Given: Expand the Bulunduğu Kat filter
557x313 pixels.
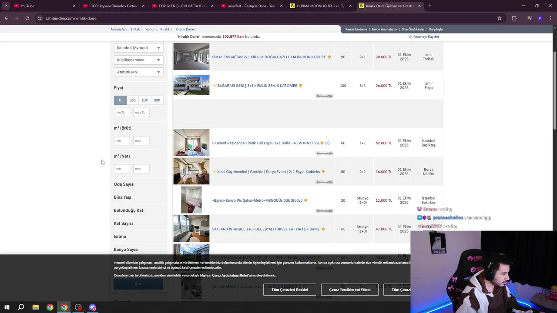Looking at the screenshot, I should [128, 210].
